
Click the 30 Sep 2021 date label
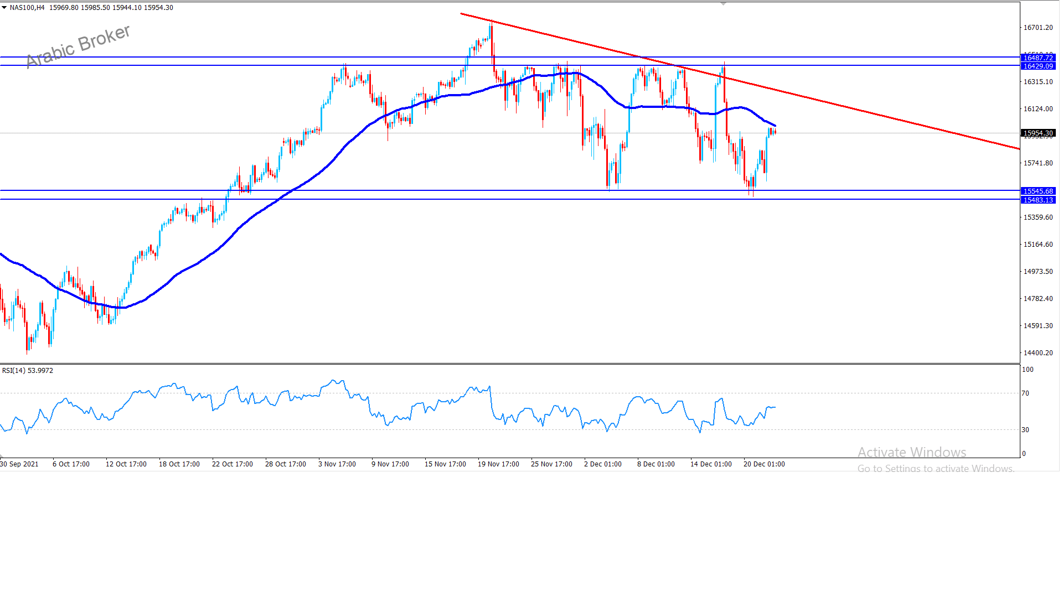19,464
